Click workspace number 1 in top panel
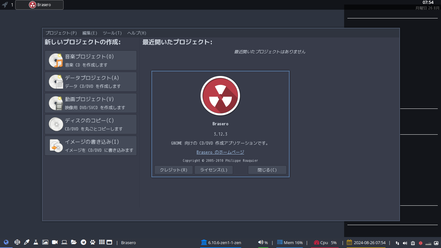 12,5
